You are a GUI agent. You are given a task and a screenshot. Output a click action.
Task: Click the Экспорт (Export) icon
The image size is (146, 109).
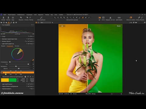pyautogui.click(x=8, y=18)
